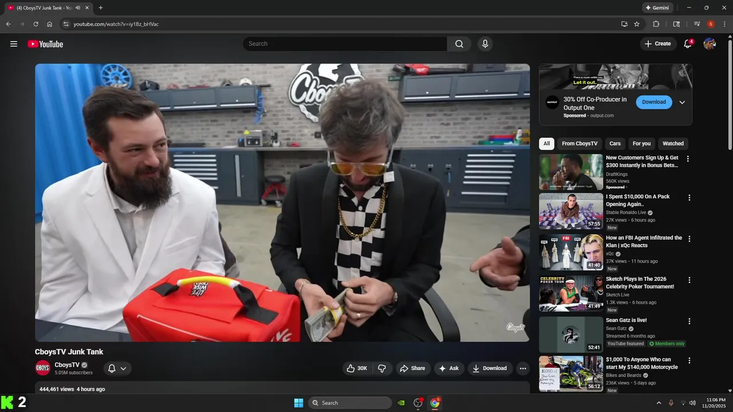
Task: Open options for the $1,000 Motorcycle video
Action: (689, 361)
